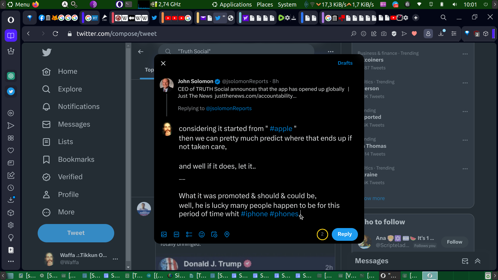Viewport: 498px width, 280px height.
Task: Expand the Messages drawer with double chevron
Action: tap(478, 261)
